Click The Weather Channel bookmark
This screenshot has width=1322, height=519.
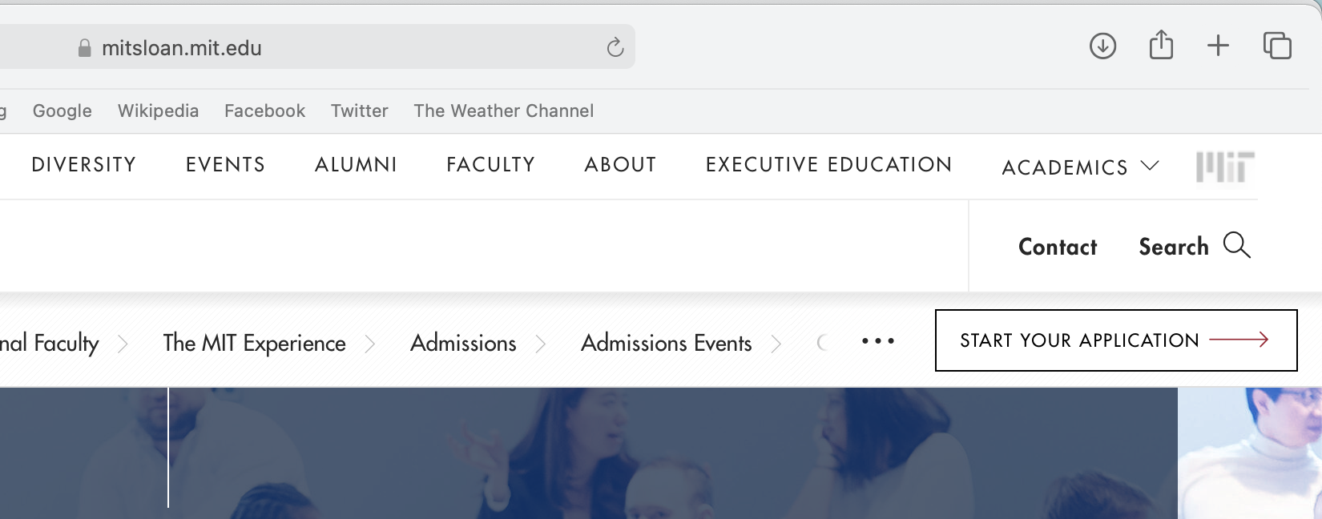pos(503,111)
